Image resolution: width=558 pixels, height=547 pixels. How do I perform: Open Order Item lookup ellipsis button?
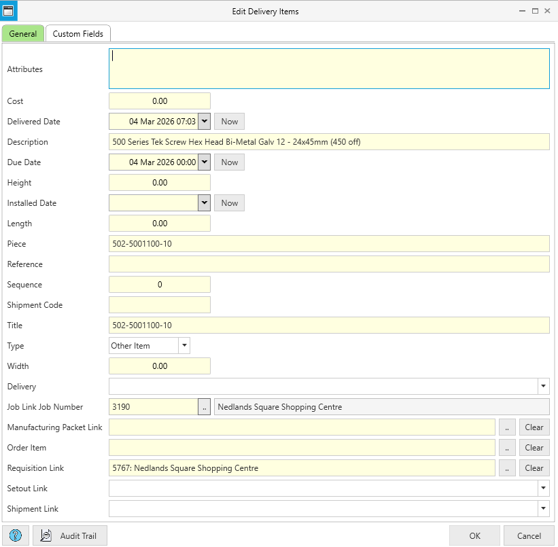point(506,448)
